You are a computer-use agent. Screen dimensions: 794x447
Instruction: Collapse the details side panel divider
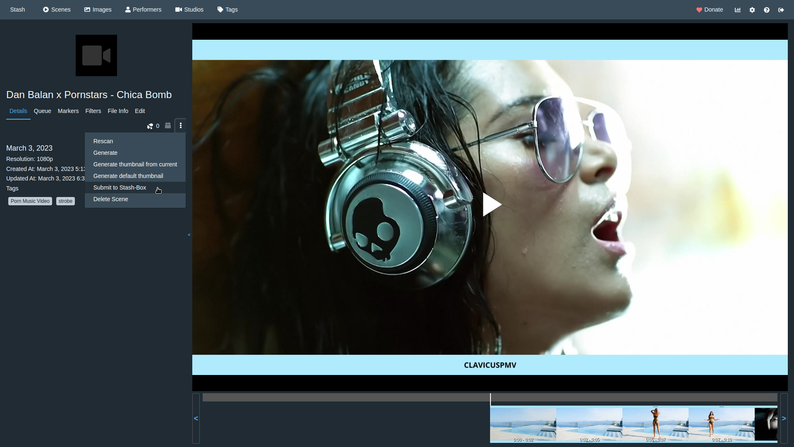pos(189,235)
